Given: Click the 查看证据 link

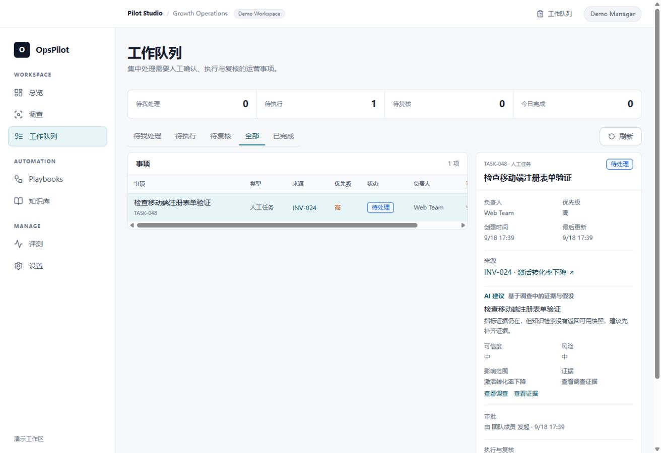Looking at the screenshot, I should [x=526, y=394].
